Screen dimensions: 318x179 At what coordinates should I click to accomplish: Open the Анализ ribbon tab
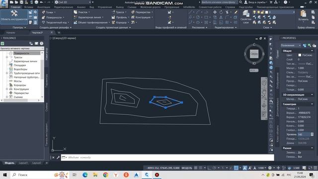coord(81,7)
